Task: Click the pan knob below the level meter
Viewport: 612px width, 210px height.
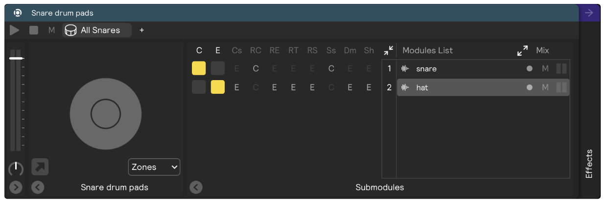Action: tap(16, 168)
